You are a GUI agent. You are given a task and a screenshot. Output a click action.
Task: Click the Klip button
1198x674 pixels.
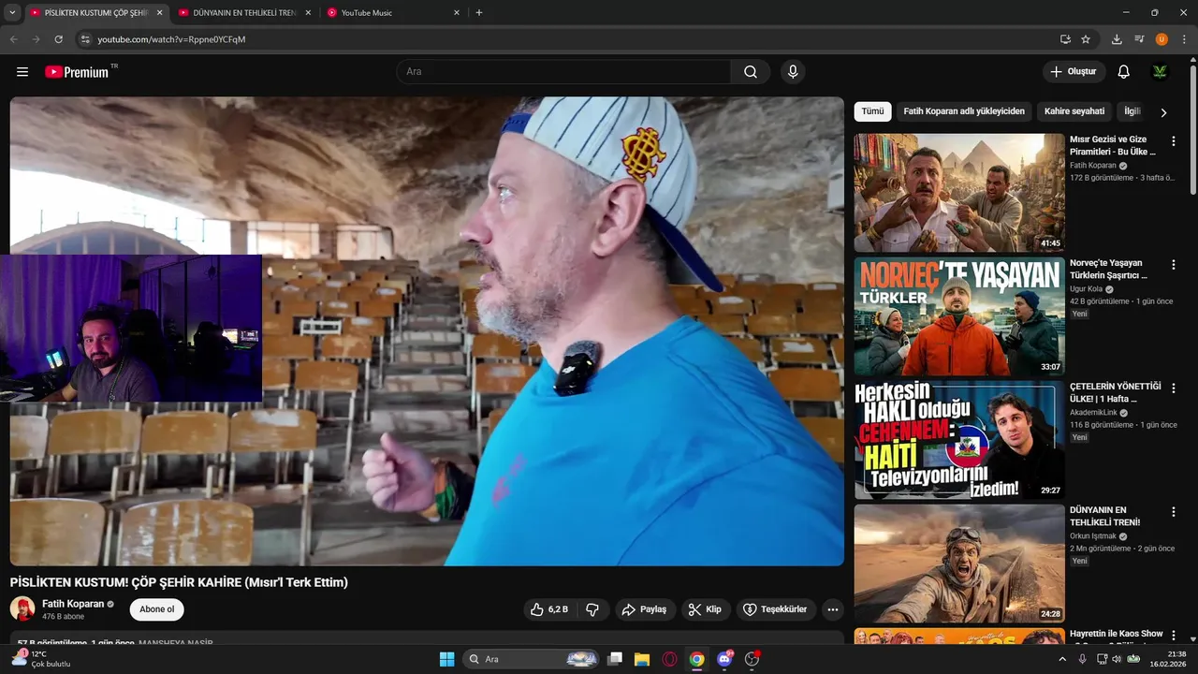click(705, 609)
